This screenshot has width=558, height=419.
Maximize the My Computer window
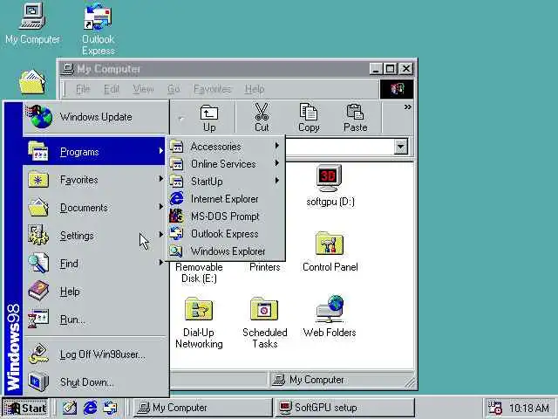click(391, 68)
